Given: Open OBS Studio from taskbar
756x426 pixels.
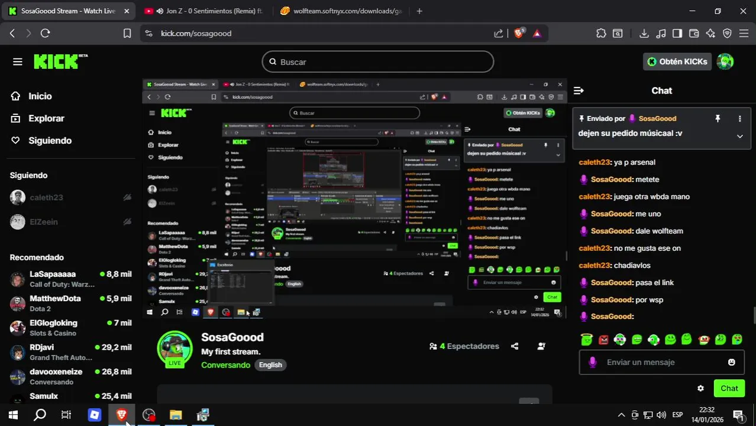Looking at the screenshot, I should (148, 415).
